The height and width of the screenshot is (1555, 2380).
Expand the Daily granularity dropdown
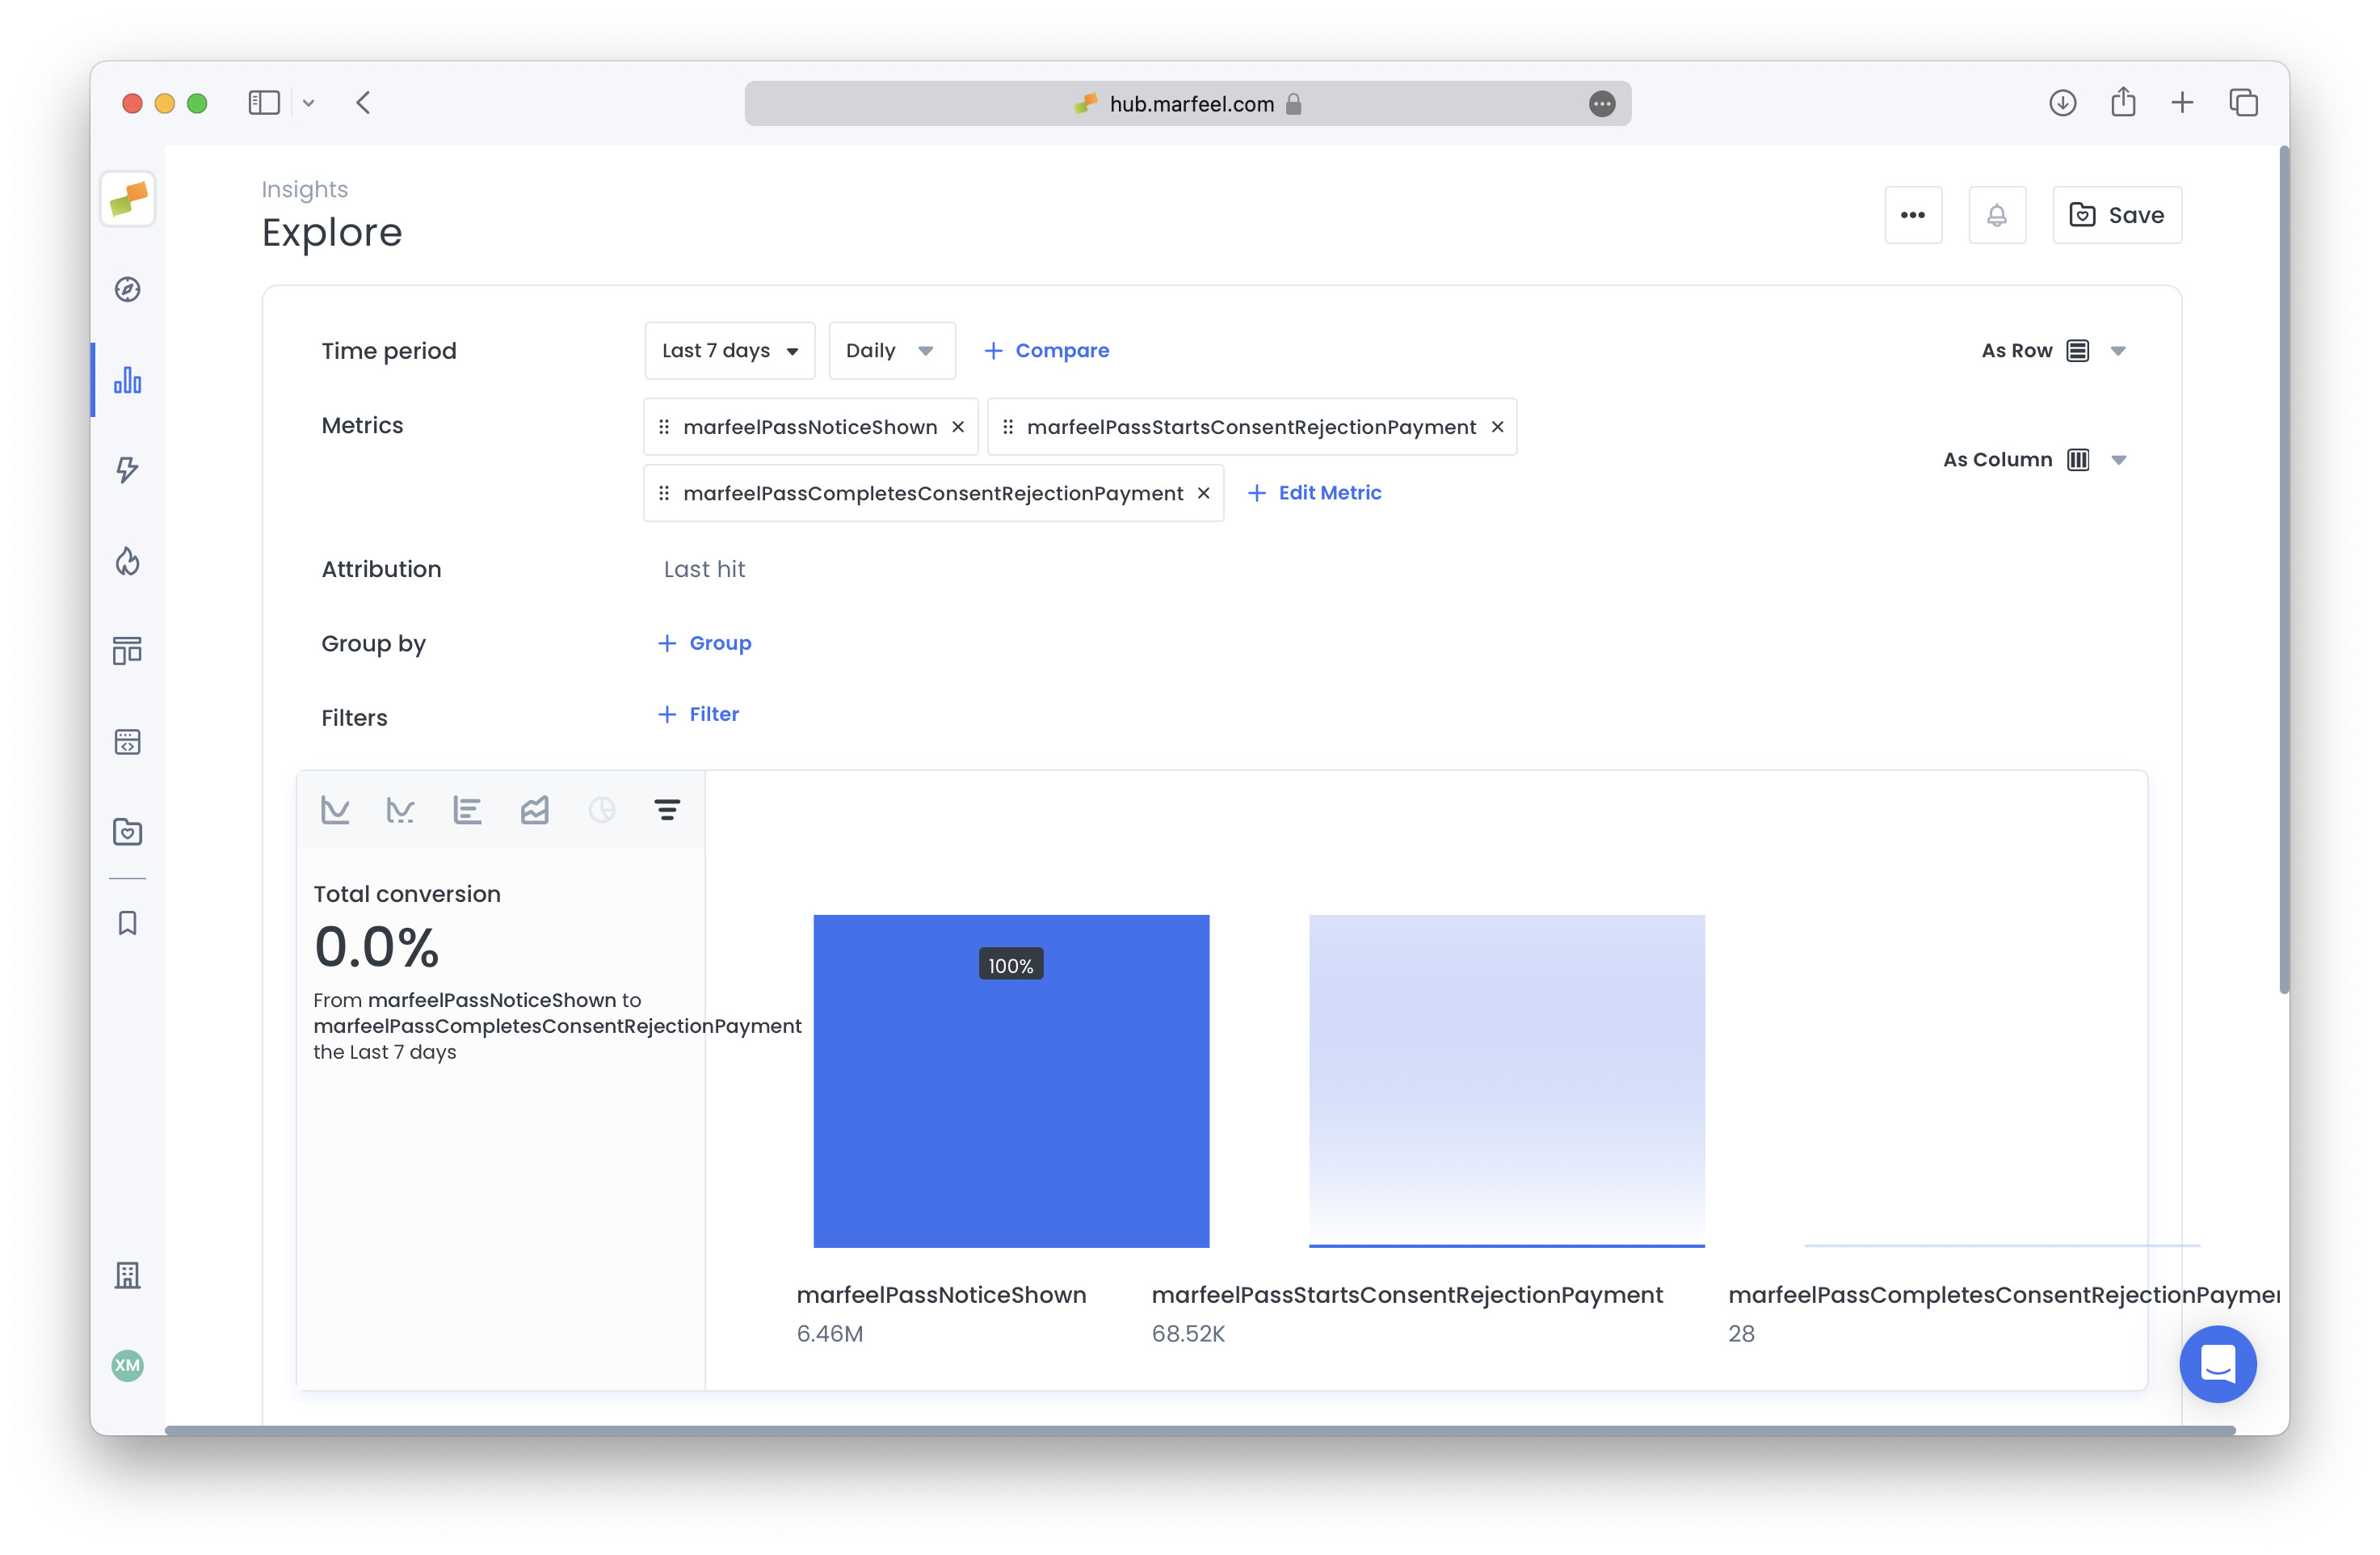point(890,352)
